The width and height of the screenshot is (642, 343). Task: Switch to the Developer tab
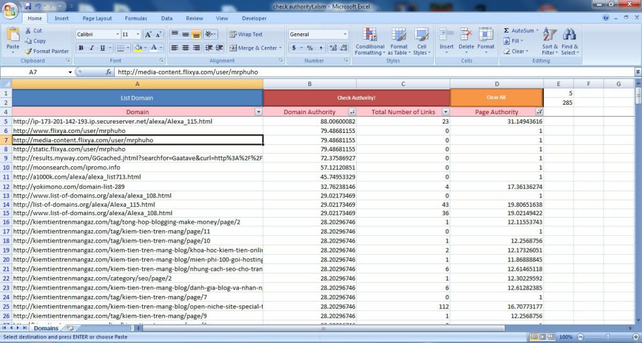[x=254, y=18]
